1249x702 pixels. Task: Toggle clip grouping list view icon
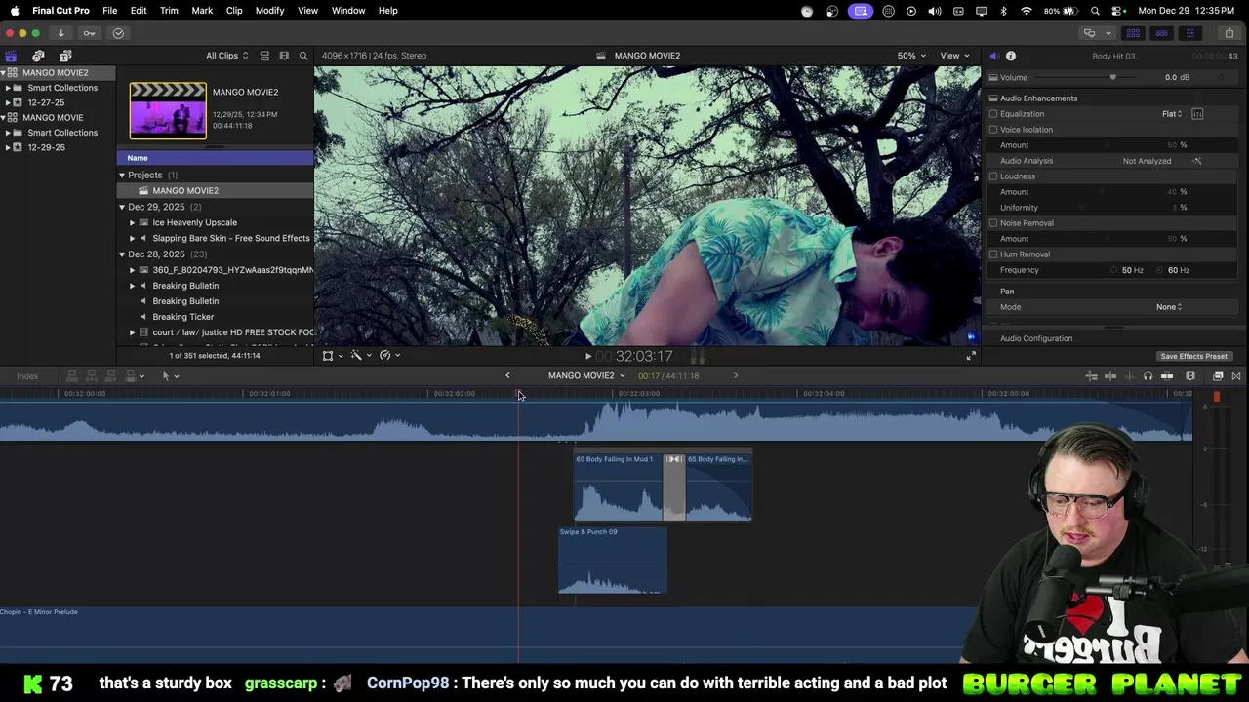[x=264, y=56]
